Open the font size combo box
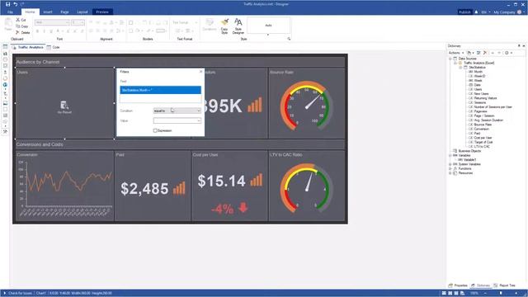528x297 pixels. 78,22
